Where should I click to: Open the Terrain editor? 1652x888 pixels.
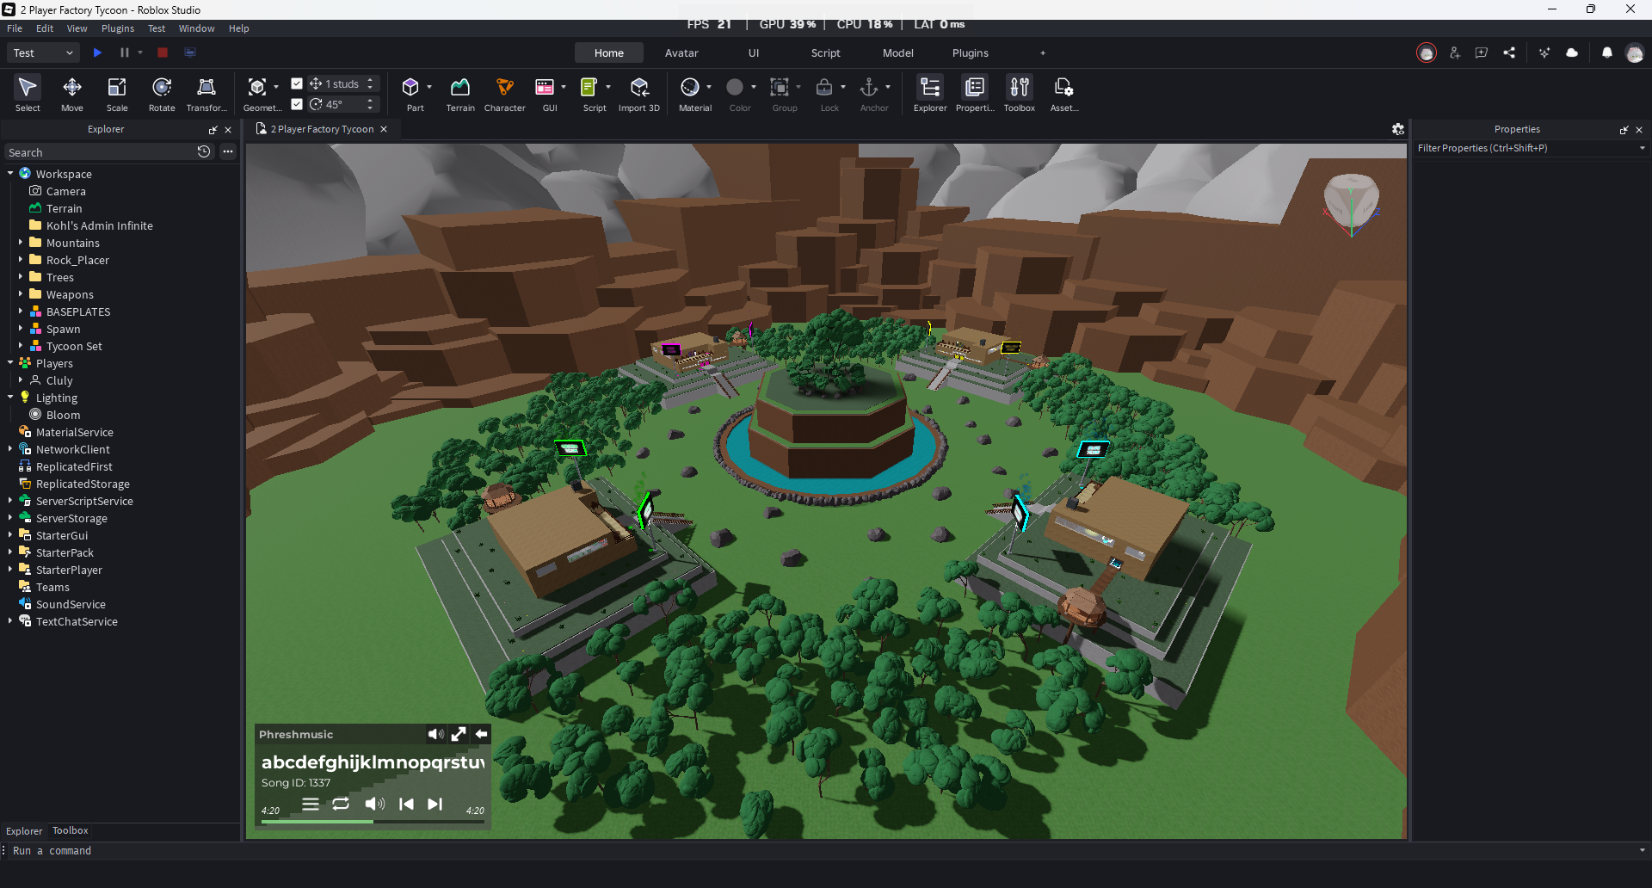click(x=460, y=94)
